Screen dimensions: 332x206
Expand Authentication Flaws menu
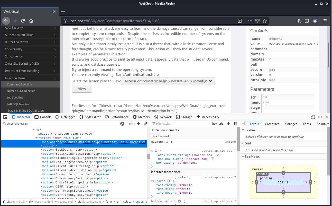coord(30,35)
